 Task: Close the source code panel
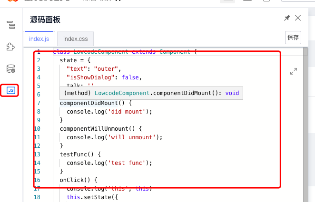pyautogui.click(x=298, y=18)
